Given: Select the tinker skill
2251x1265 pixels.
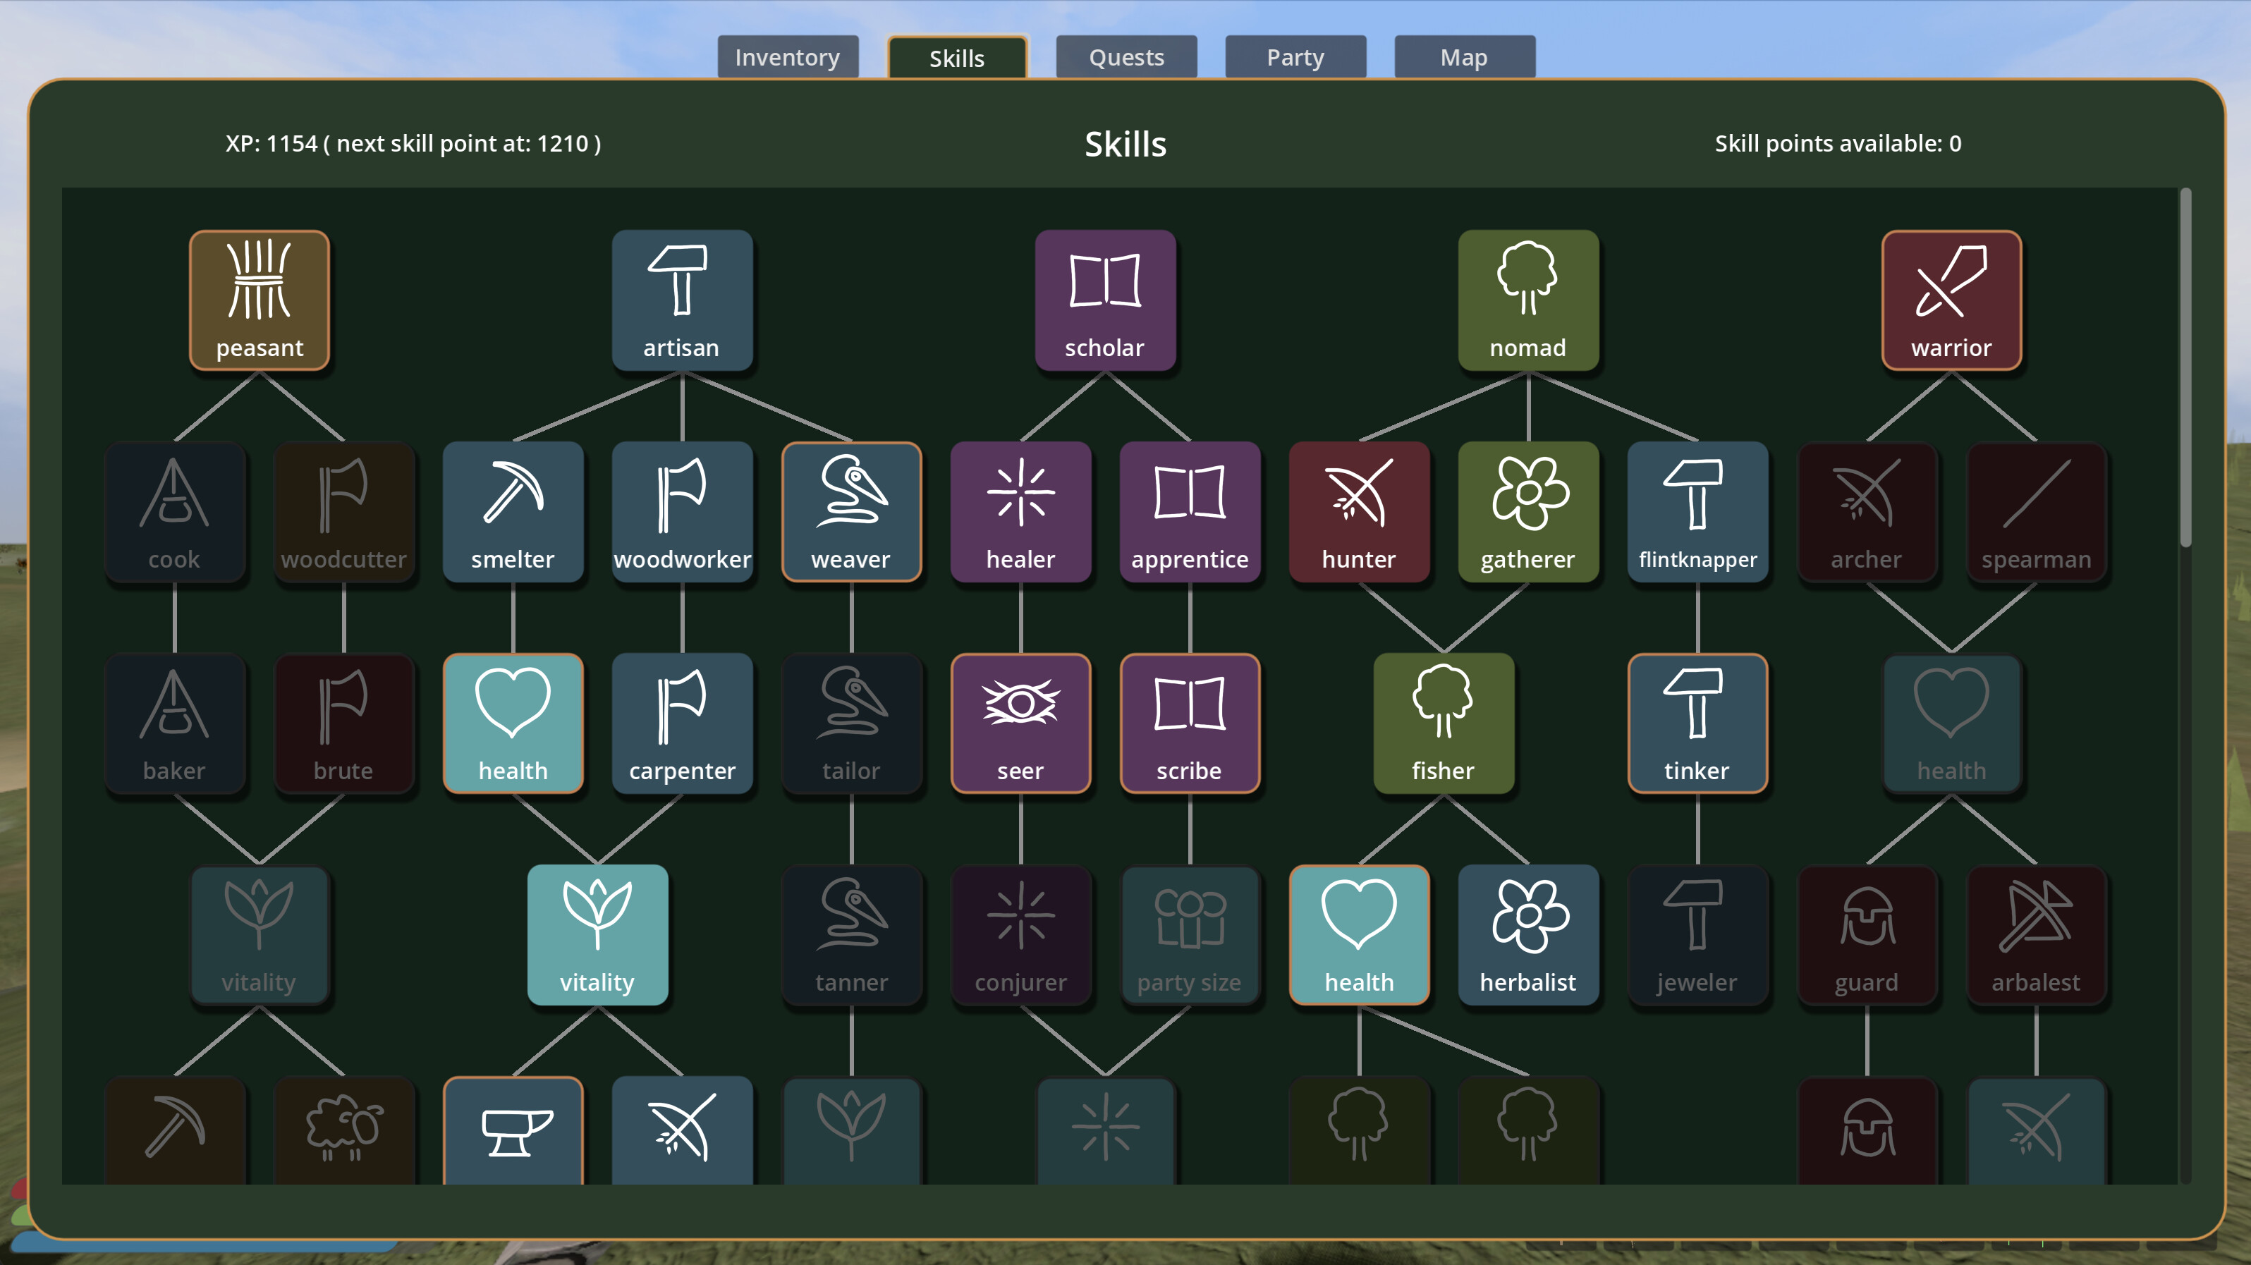Looking at the screenshot, I should tap(1698, 724).
